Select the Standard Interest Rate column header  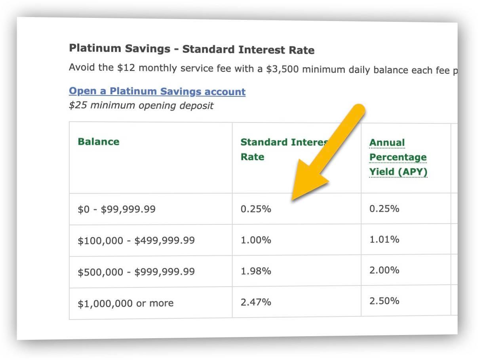click(285, 149)
